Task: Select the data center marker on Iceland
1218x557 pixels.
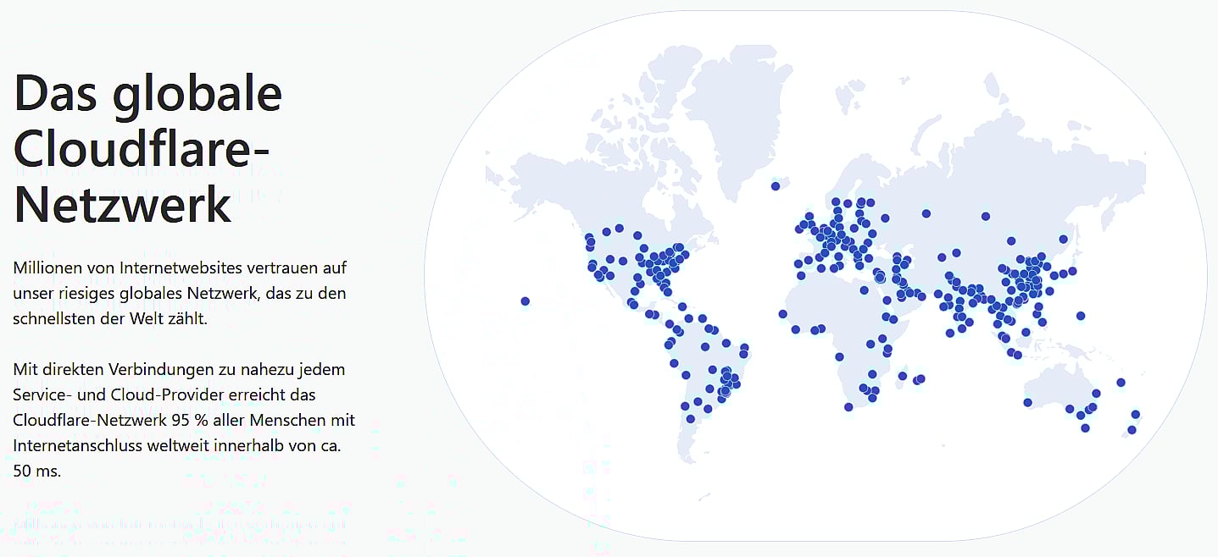Action: click(x=776, y=186)
